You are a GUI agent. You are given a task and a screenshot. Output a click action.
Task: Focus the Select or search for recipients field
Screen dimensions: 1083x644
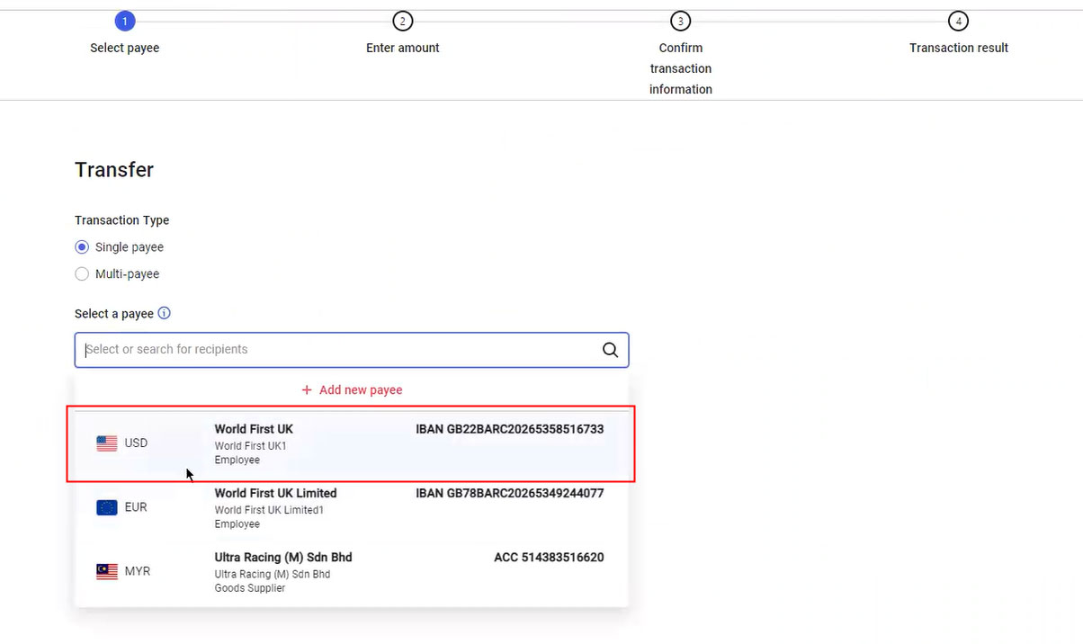coord(337,350)
